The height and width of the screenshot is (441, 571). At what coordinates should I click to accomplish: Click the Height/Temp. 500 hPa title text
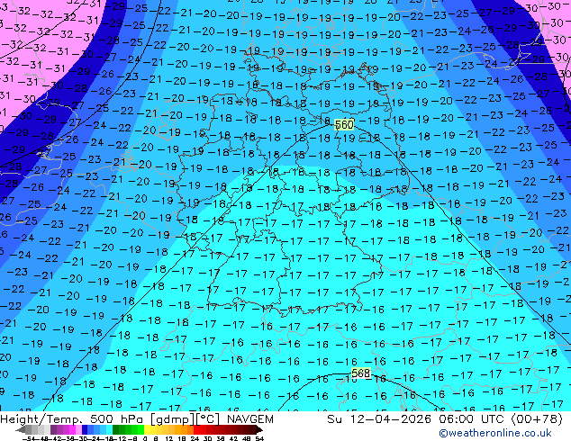[x=73, y=419]
